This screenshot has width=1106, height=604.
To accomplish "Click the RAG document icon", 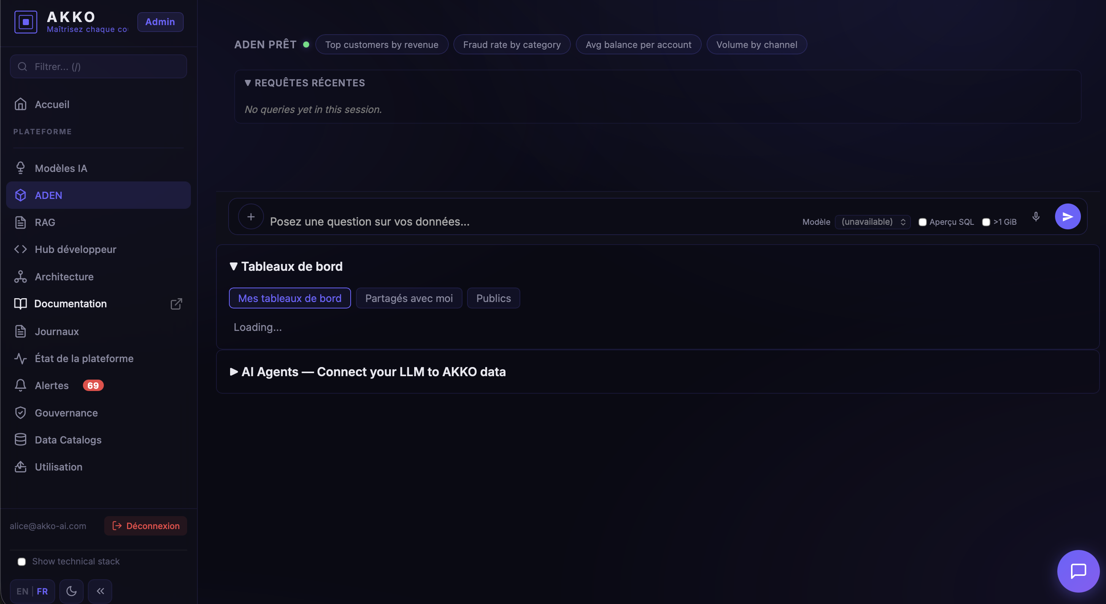I will pos(20,223).
